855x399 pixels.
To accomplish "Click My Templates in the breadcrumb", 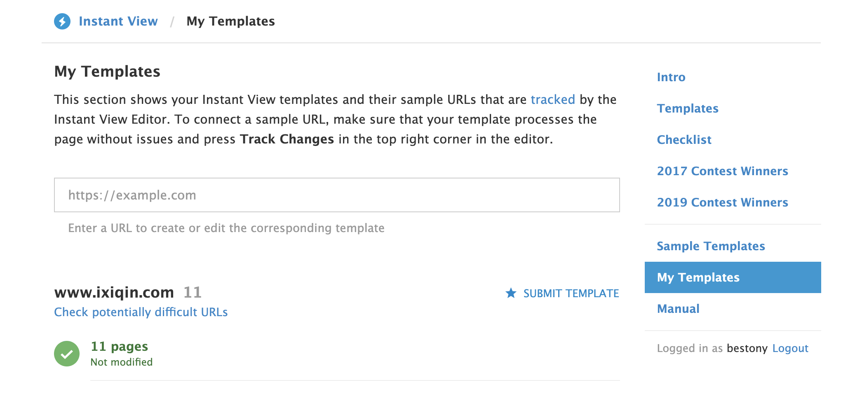I will tap(230, 21).
